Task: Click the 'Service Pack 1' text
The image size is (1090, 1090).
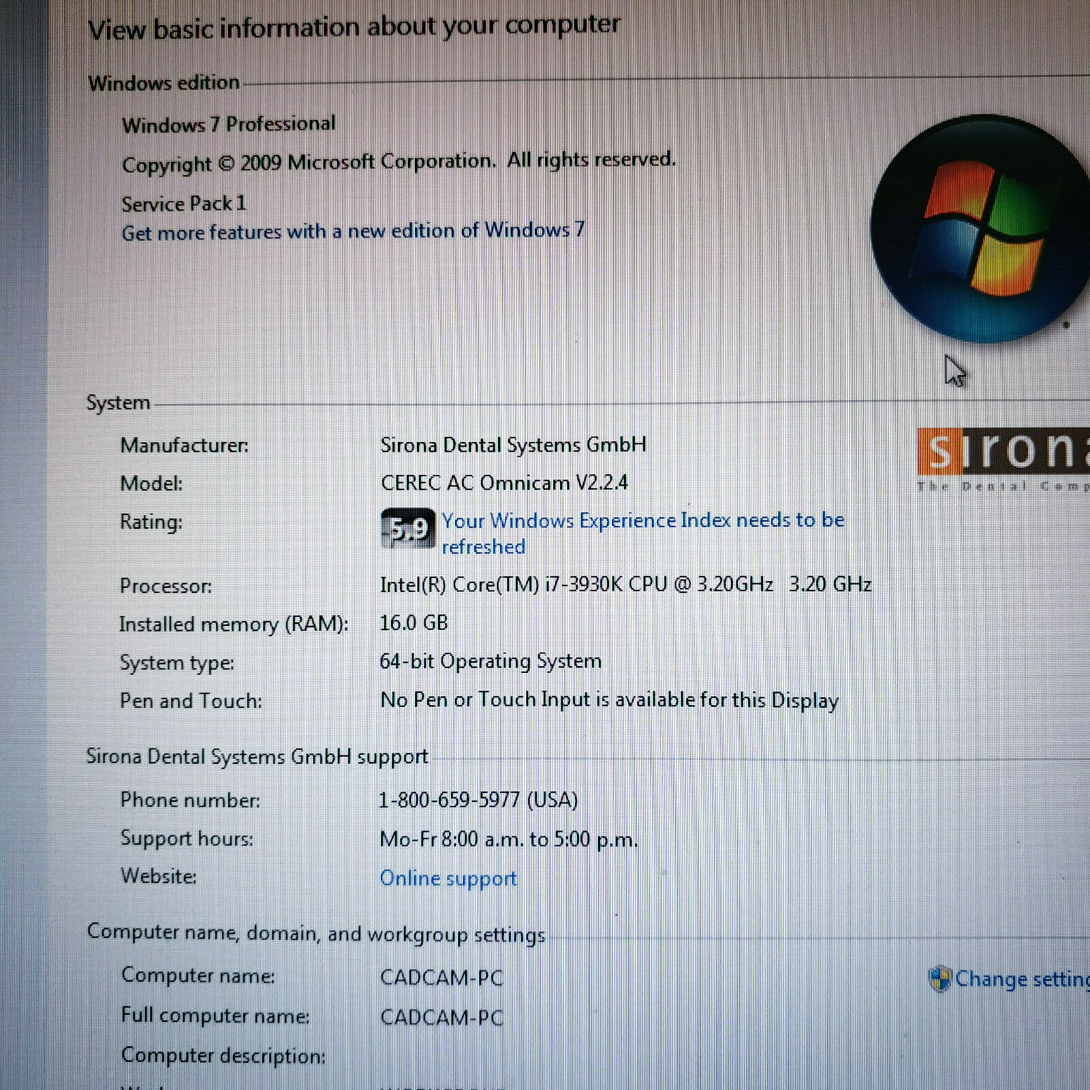Action: tap(184, 203)
